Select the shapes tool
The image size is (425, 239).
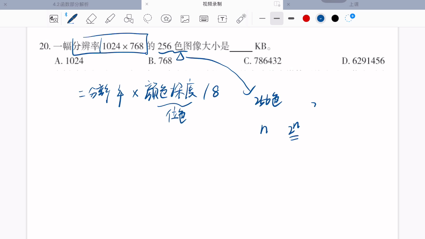[x=129, y=19]
